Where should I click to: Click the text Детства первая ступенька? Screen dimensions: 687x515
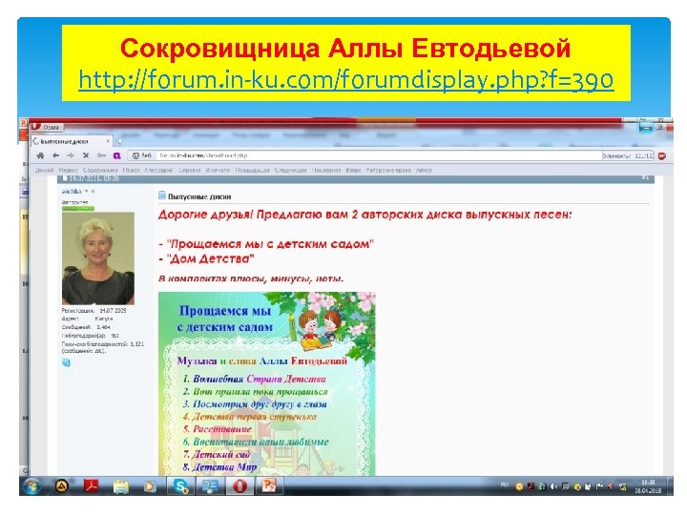(254, 417)
